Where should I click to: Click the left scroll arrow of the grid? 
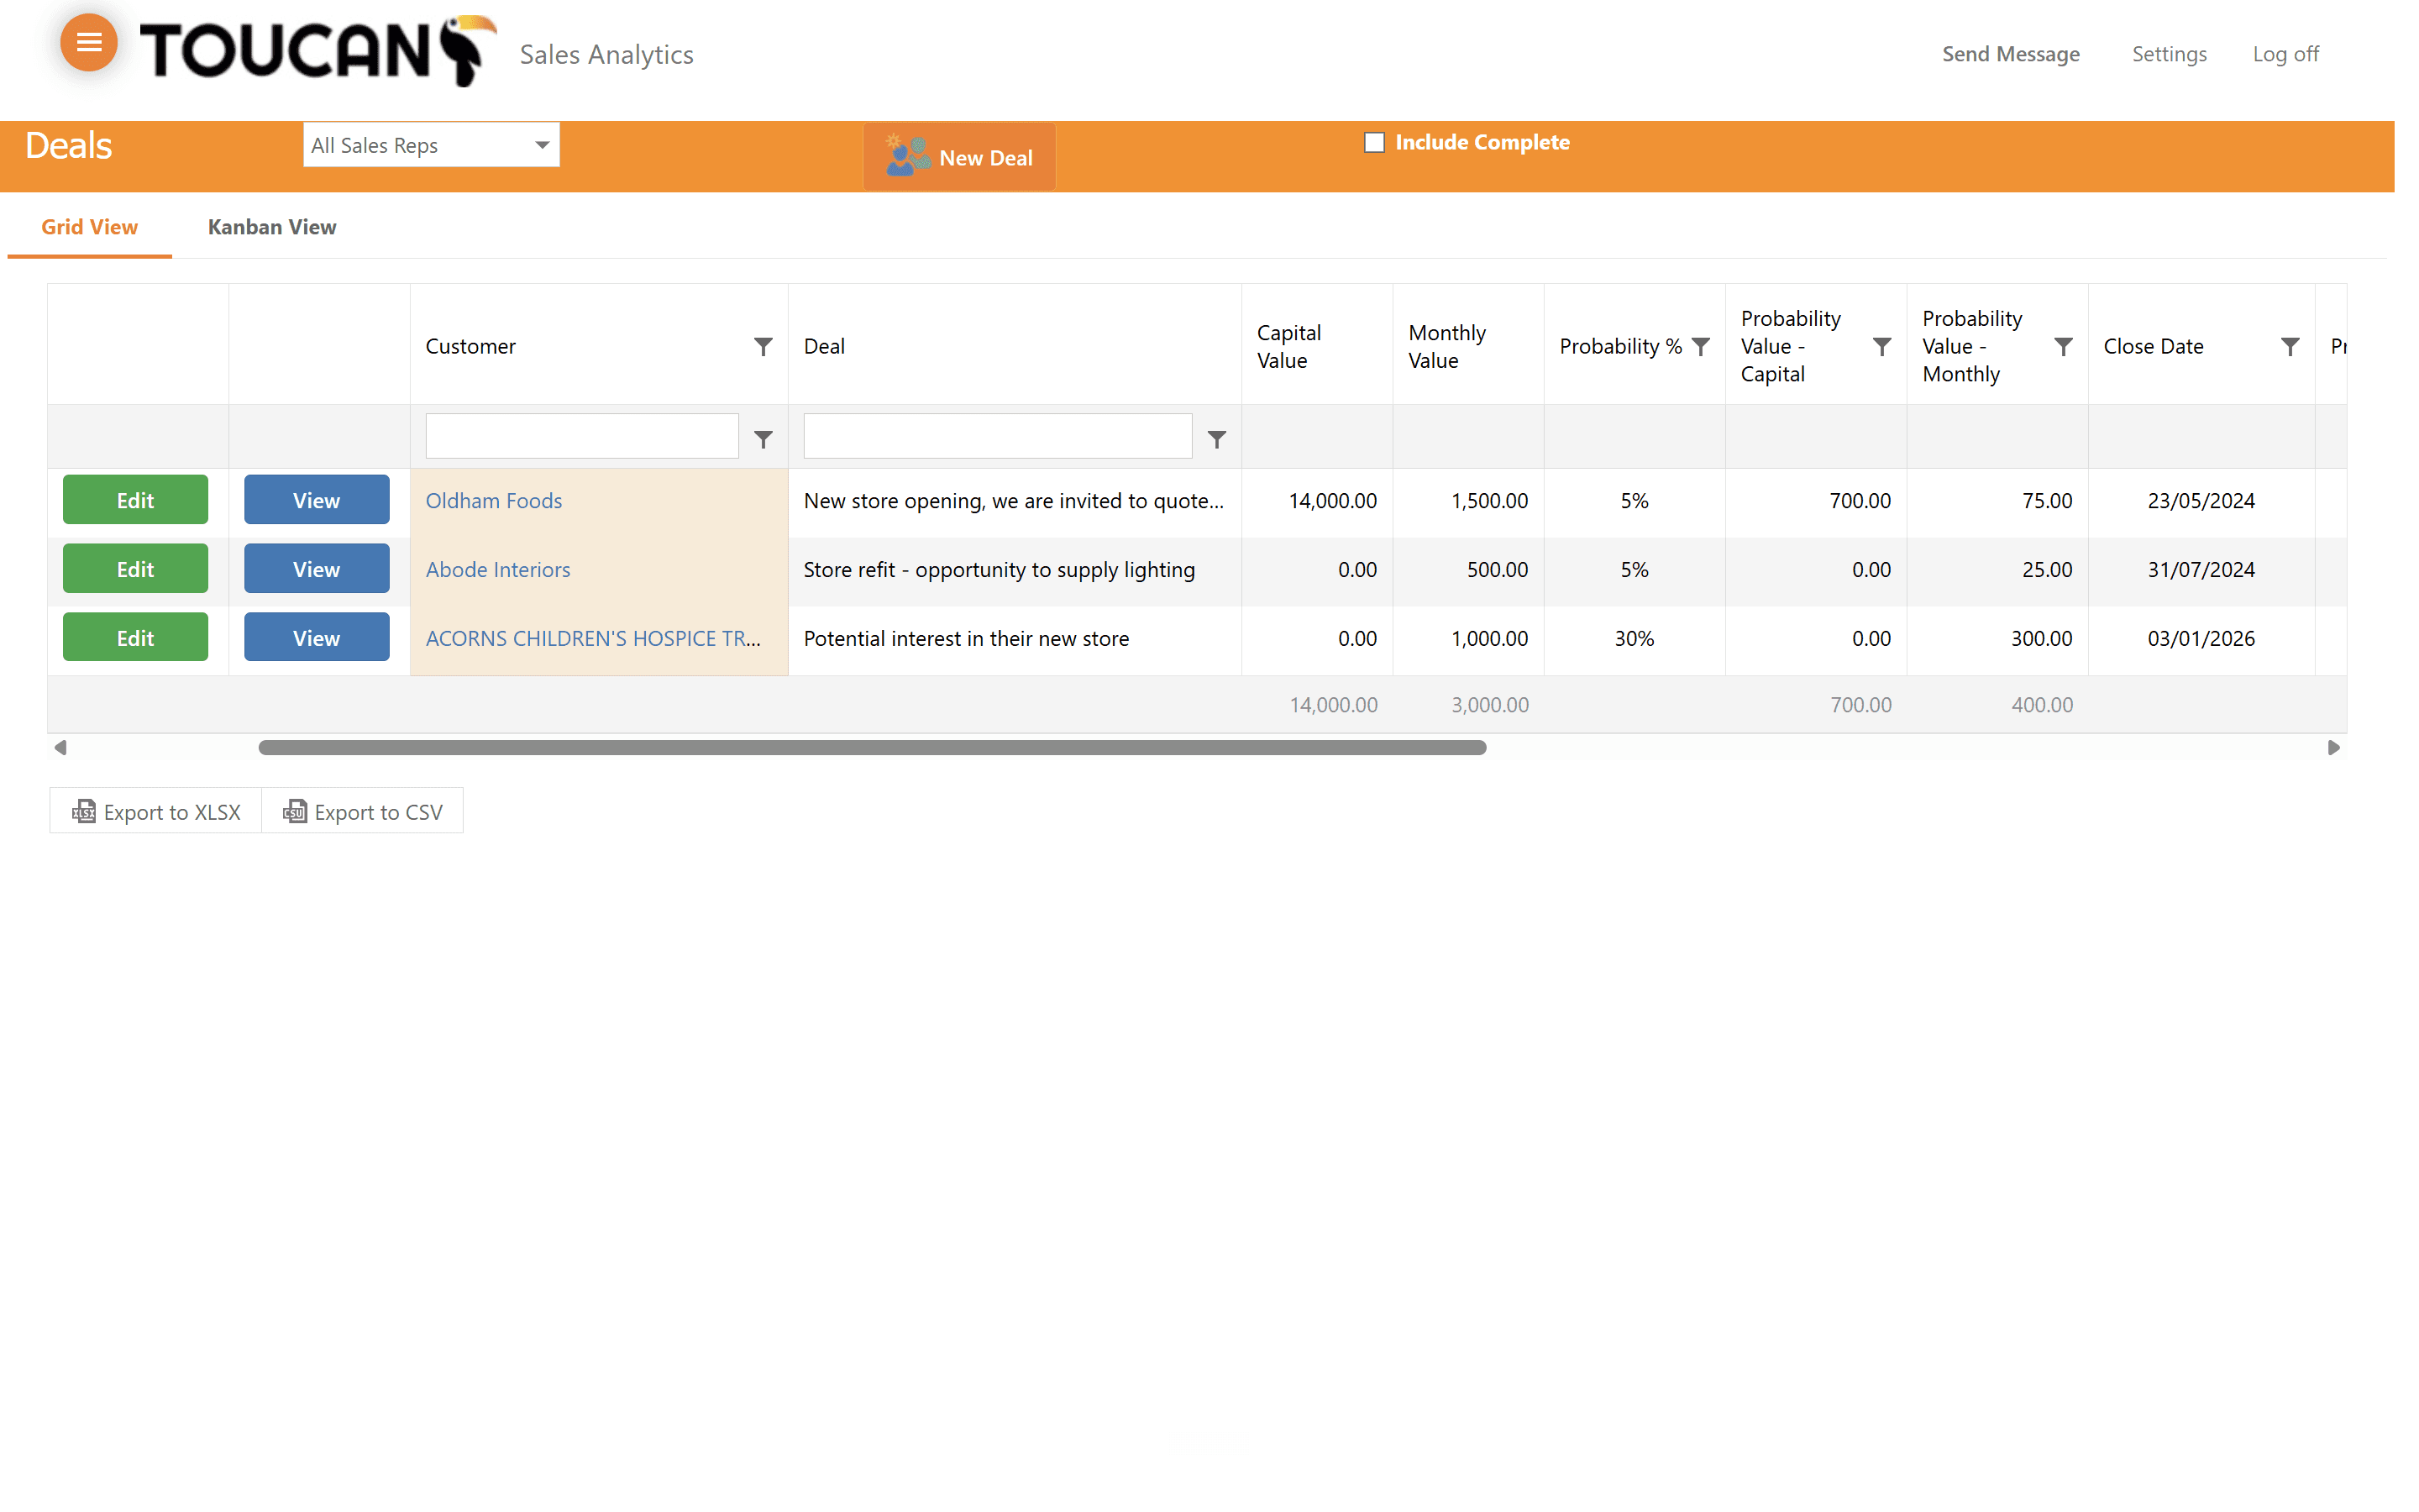coord(61,747)
